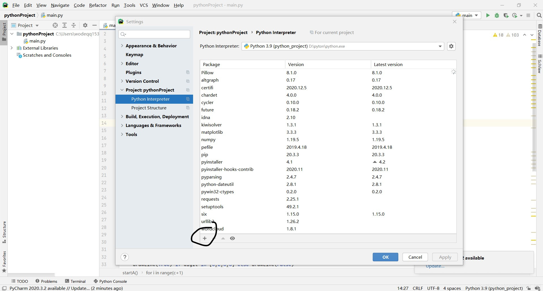
Task: Click the UTF-8 encoding status bar item
Action: [433, 288]
